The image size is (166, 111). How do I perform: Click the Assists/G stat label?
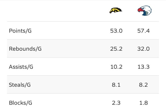[x=21, y=67]
